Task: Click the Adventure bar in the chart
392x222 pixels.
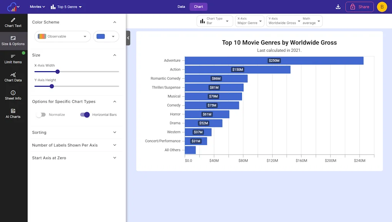Action: point(274,61)
